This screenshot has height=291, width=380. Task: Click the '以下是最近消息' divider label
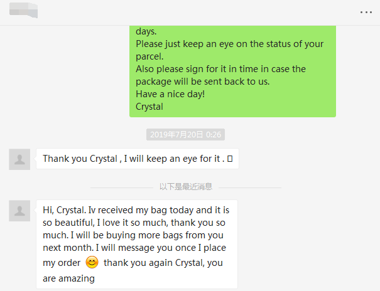click(185, 186)
